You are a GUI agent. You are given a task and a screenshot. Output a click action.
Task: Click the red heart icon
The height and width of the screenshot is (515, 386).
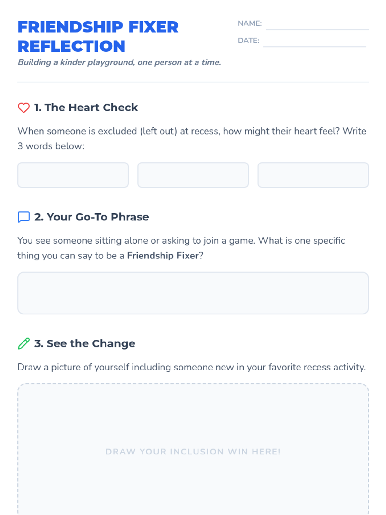23,108
